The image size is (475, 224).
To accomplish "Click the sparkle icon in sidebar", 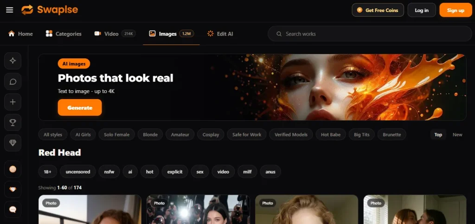I will point(13,61).
